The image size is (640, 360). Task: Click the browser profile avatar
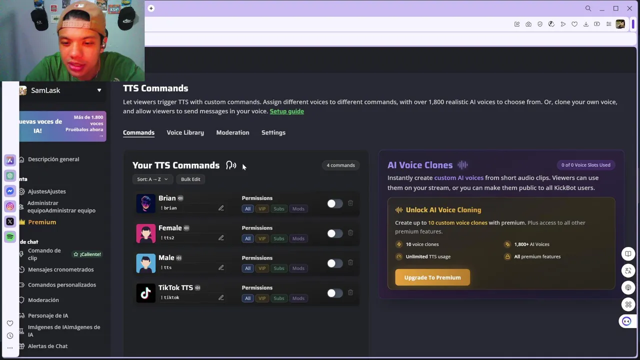[620, 24]
